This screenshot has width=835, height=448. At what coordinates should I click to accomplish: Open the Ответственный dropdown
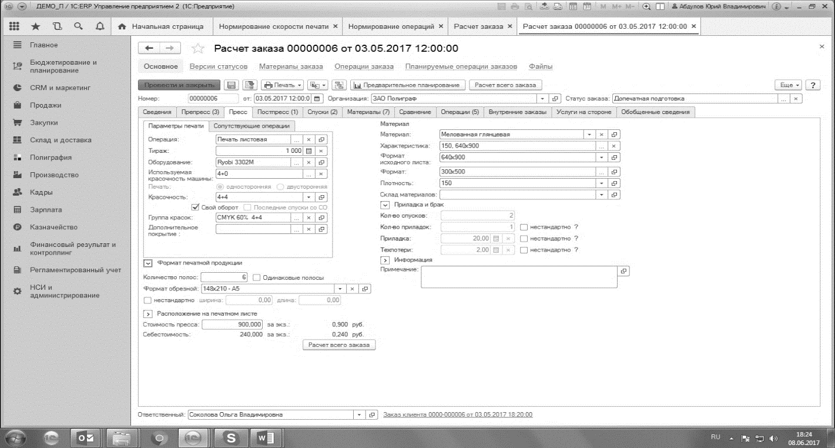360,415
